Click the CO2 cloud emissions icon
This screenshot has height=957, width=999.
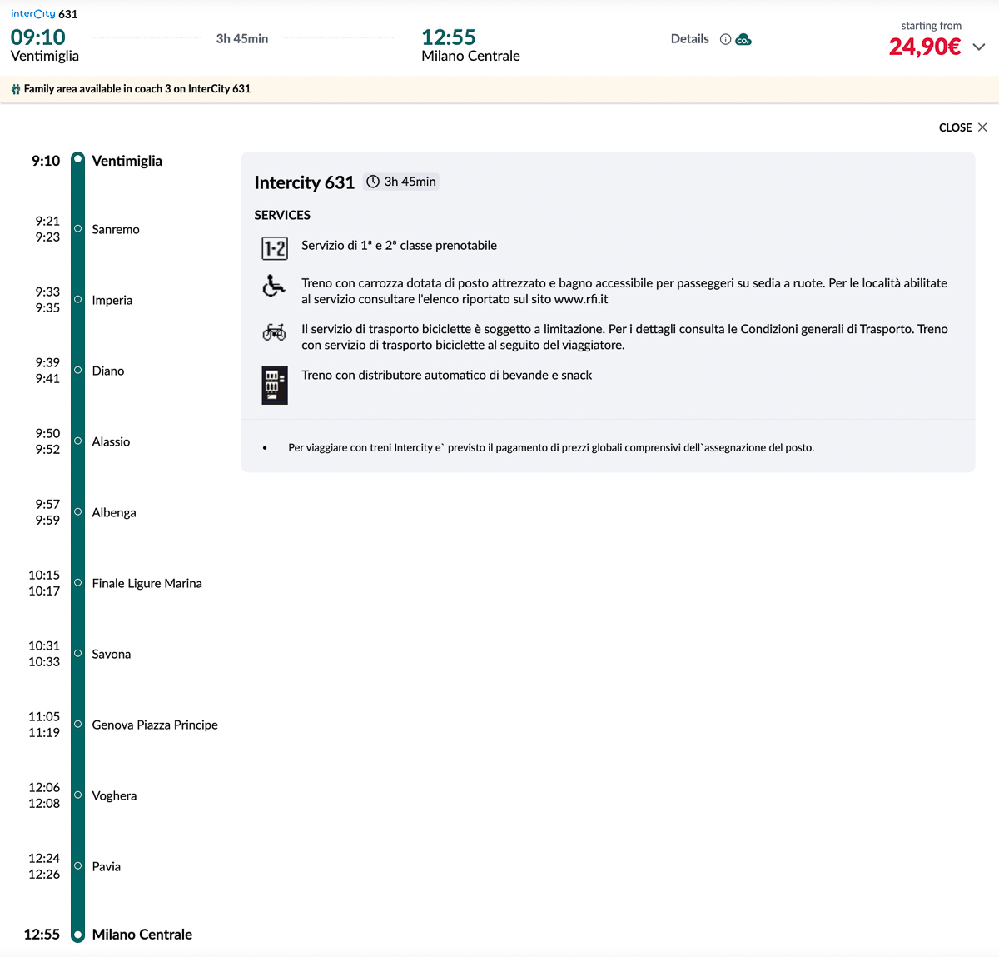(743, 39)
